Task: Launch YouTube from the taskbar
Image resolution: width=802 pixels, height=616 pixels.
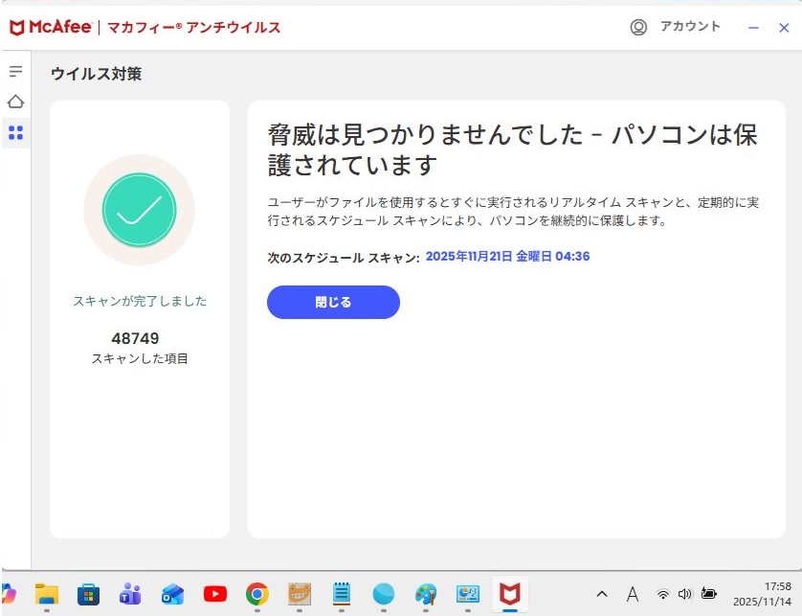Action: (214, 594)
